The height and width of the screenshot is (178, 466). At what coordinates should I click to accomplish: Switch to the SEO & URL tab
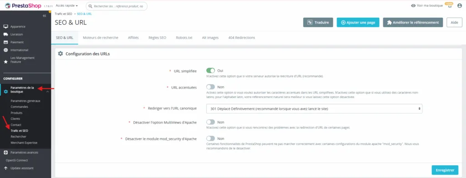65,38
